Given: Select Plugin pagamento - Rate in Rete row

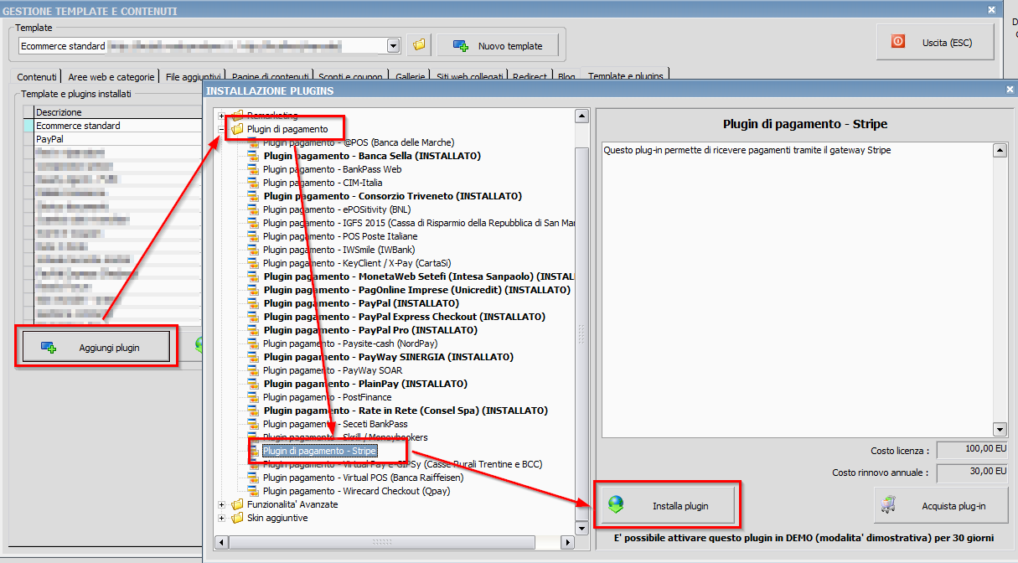Looking at the screenshot, I should click(x=406, y=411).
